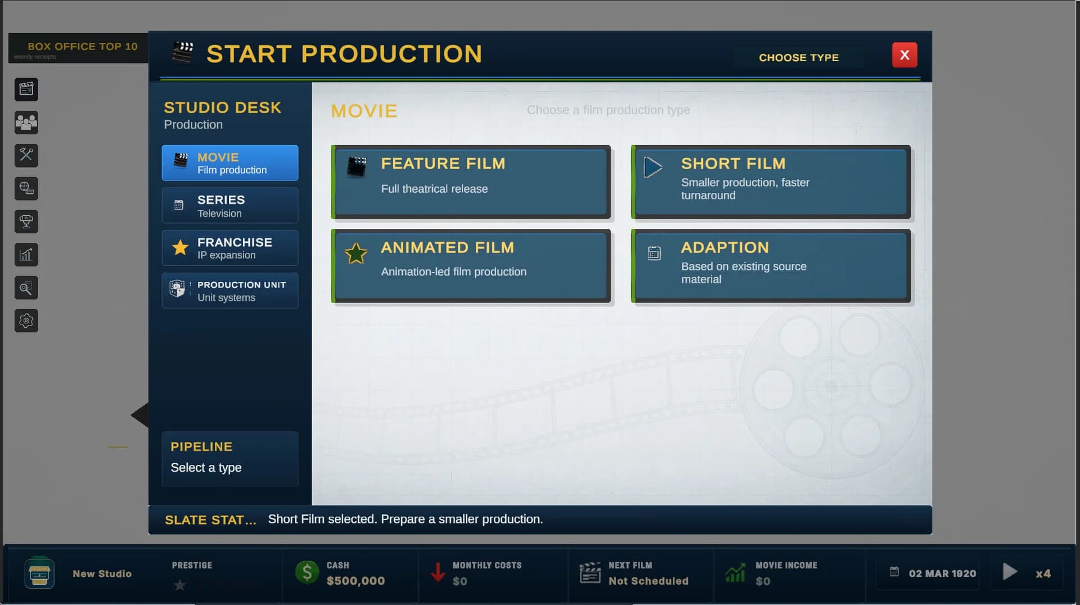Open the clapperboard icon in left sidebar
This screenshot has height=605, width=1080.
26,89
